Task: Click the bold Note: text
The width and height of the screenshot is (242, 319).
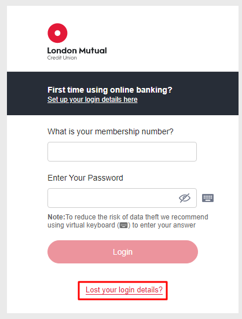Action: 56,217
